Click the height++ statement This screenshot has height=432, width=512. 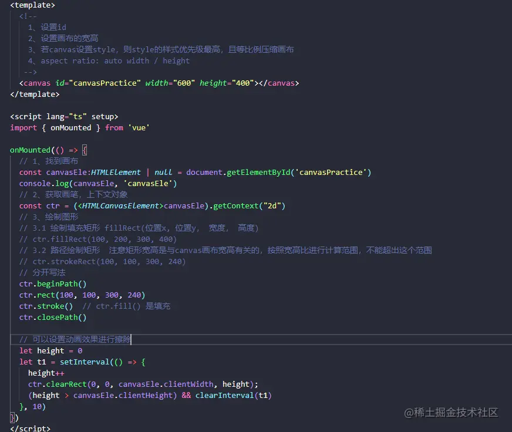(46, 373)
